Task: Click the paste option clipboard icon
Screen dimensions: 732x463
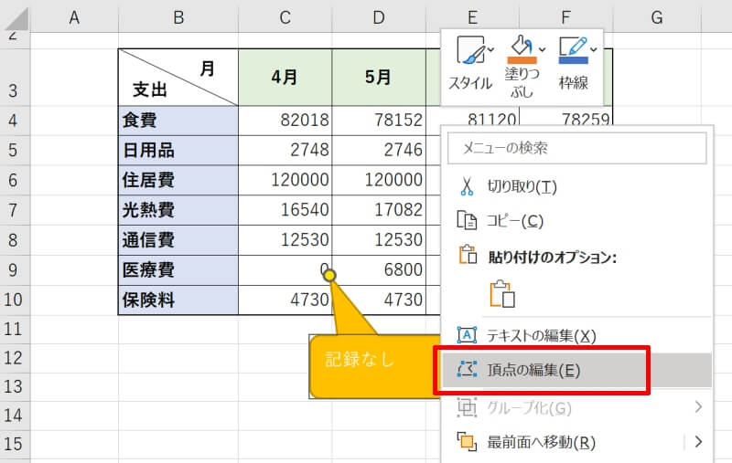Action: (x=502, y=294)
